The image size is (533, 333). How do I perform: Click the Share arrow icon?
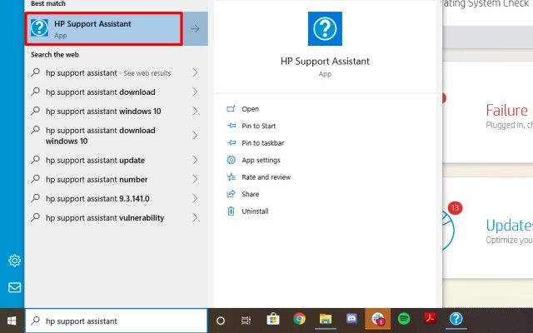point(232,194)
